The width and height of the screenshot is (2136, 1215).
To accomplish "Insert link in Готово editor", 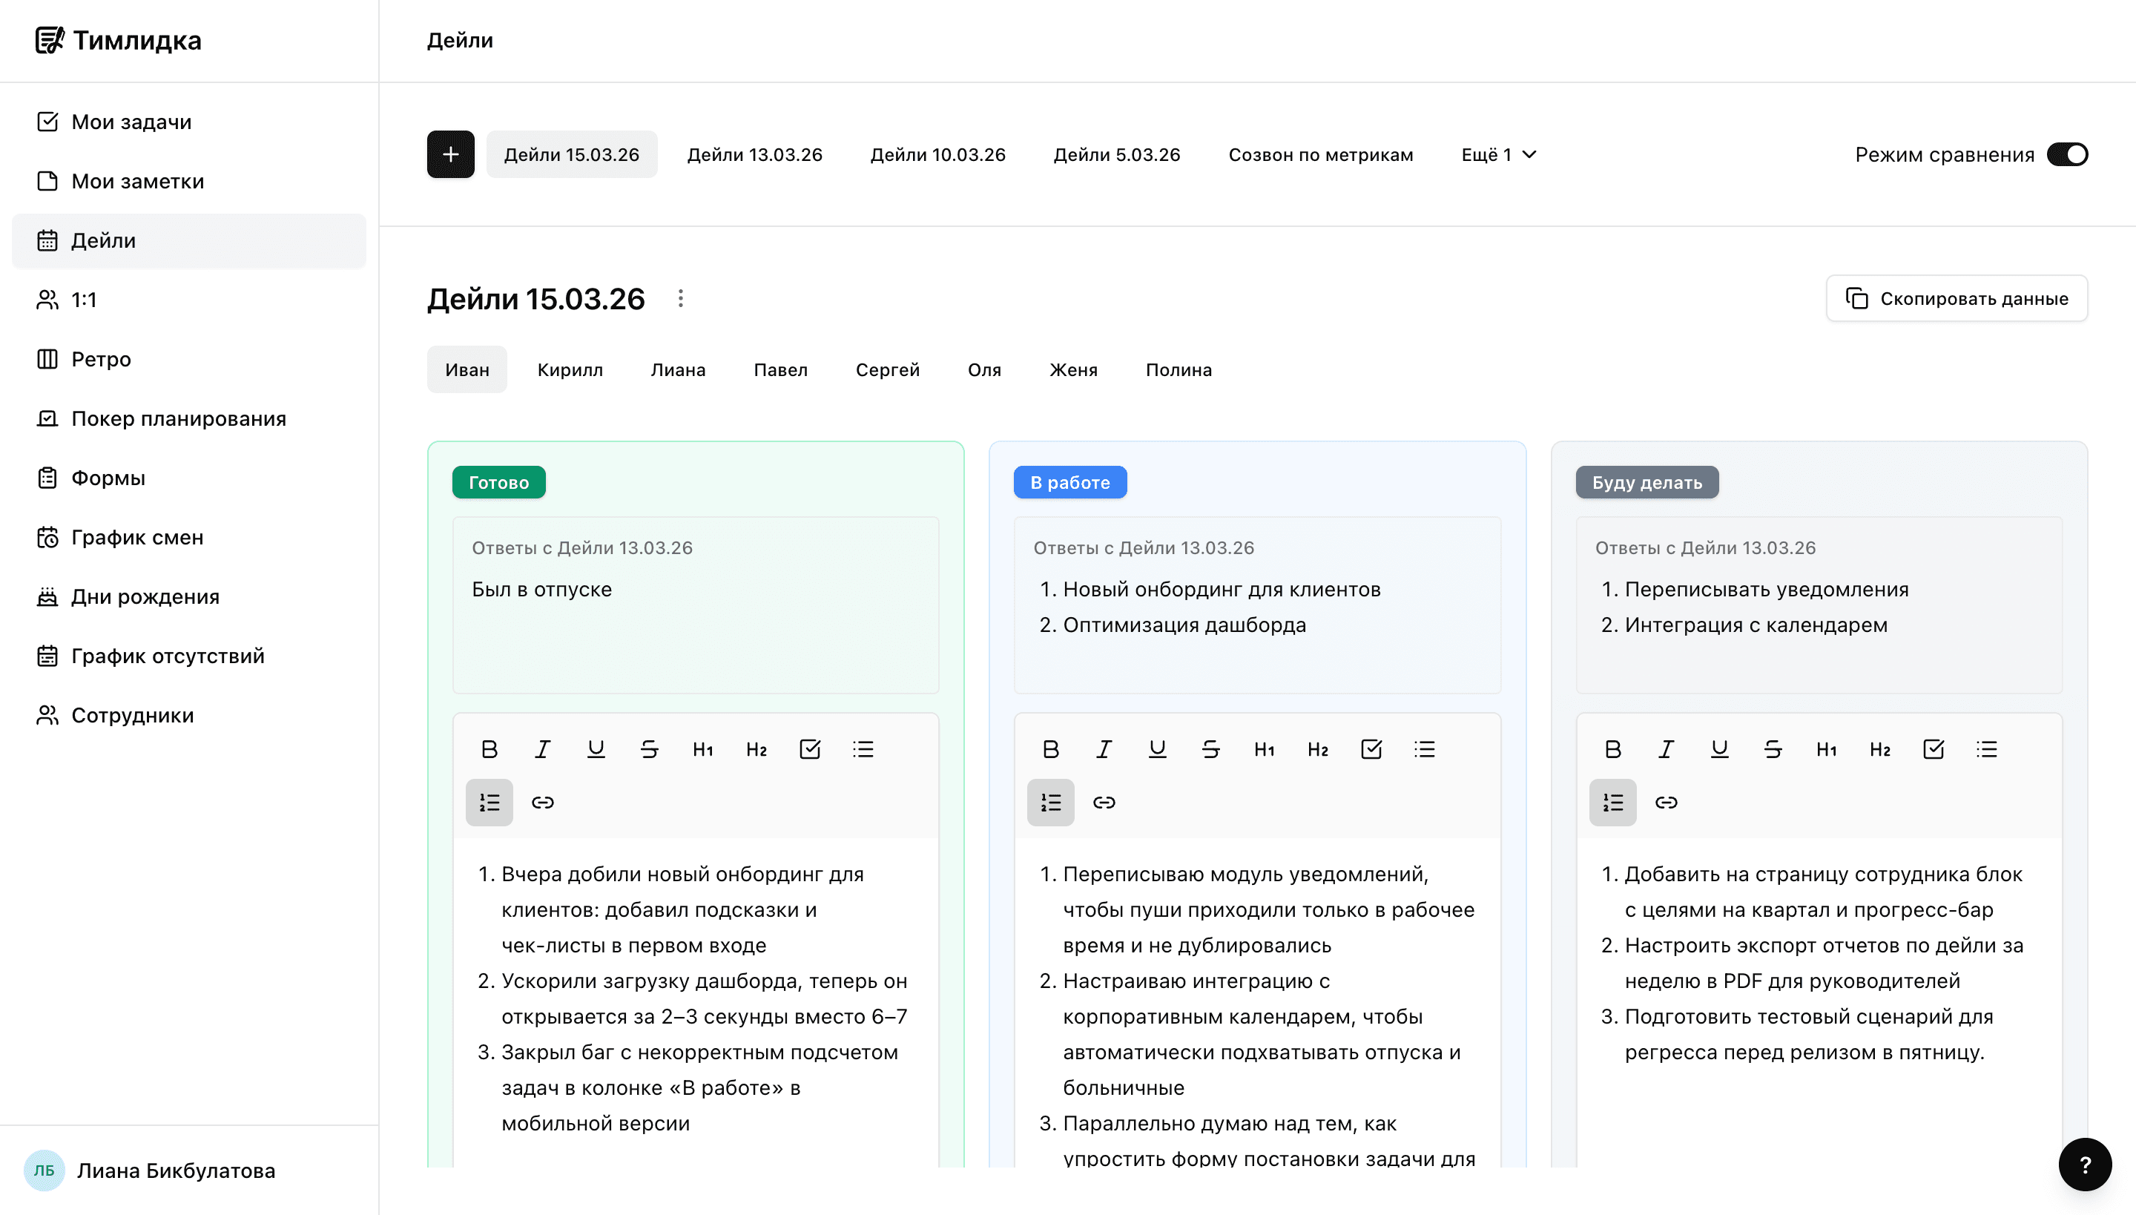I will coord(542,803).
